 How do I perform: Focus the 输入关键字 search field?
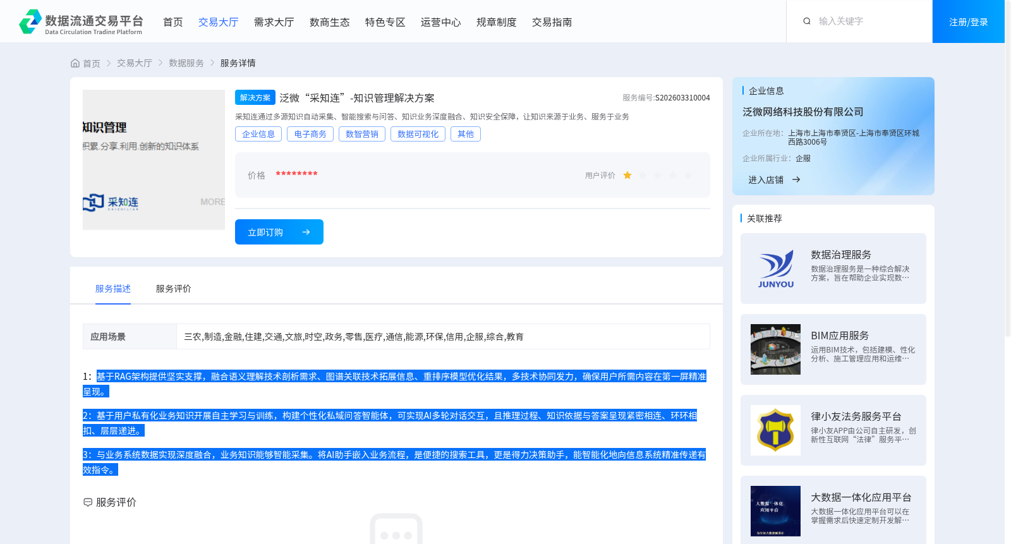(x=872, y=21)
